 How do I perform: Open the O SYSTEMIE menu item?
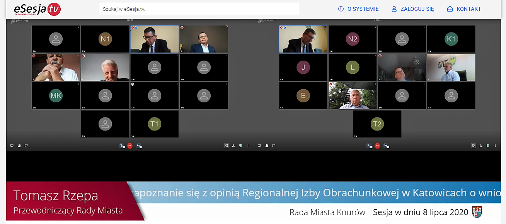point(358,9)
